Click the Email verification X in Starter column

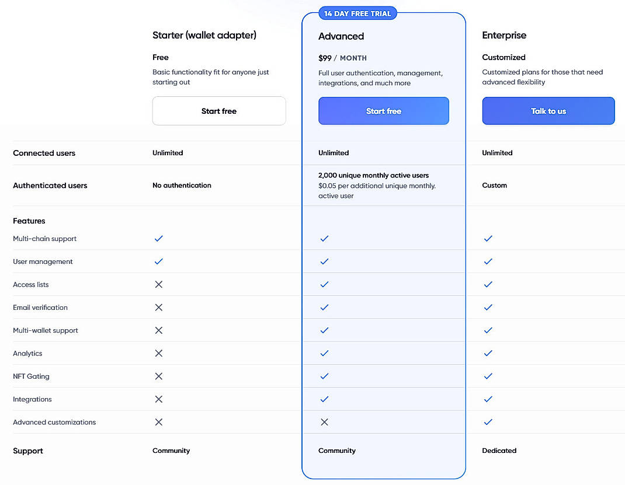coord(158,307)
